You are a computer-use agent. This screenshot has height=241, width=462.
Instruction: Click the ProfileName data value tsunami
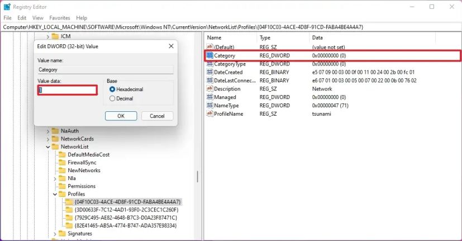[321, 114]
